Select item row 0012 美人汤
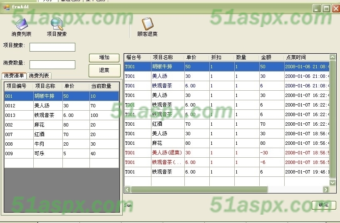Image resolution: width=340 pixels, height=223 pixels. pyautogui.click(x=62, y=106)
